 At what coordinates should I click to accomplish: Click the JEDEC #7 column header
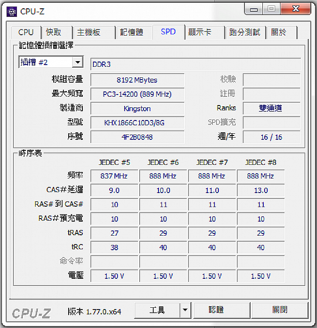(x=212, y=163)
